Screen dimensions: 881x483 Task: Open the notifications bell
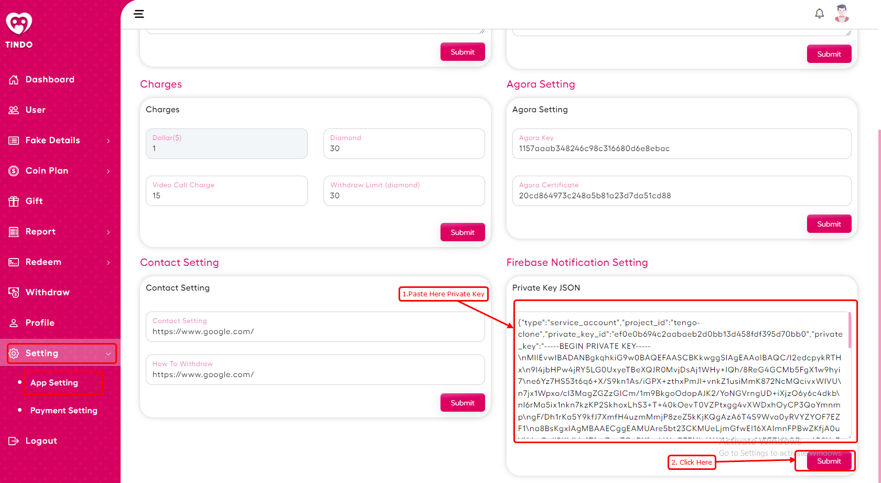click(x=819, y=14)
